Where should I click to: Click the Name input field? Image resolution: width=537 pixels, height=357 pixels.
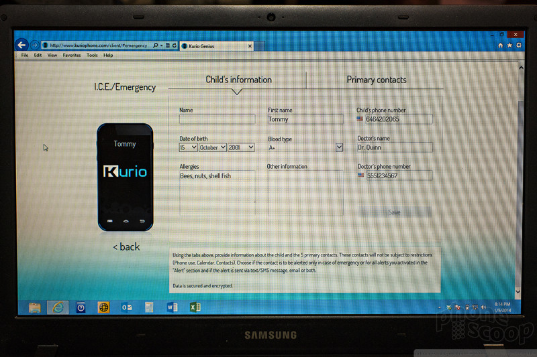pos(217,119)
